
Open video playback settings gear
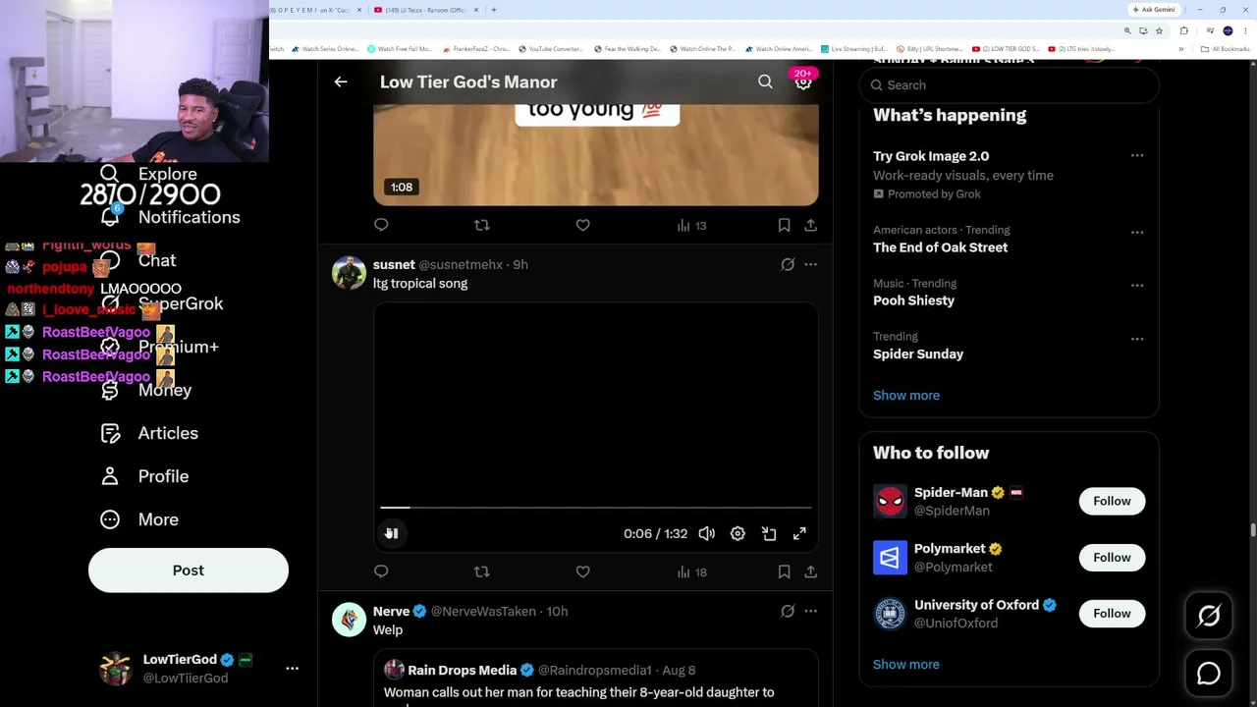point(738,533)
